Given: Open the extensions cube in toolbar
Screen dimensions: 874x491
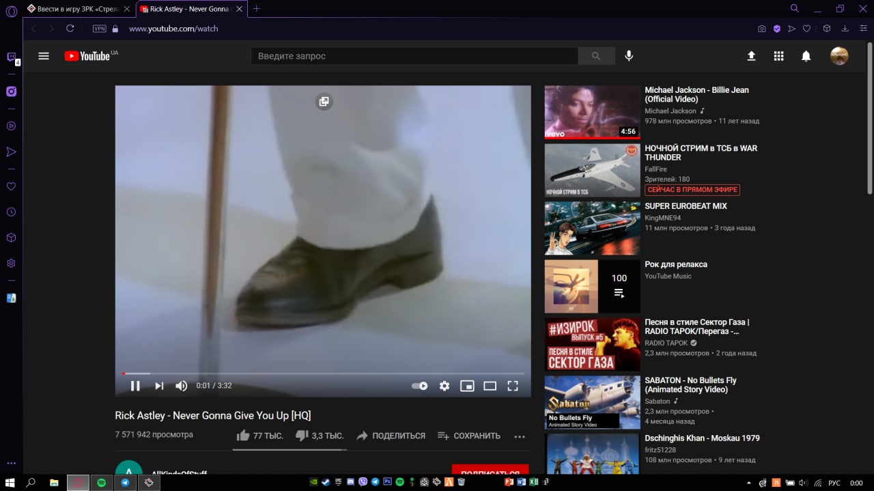Looking at the screenshot, I should coord(827,29).
